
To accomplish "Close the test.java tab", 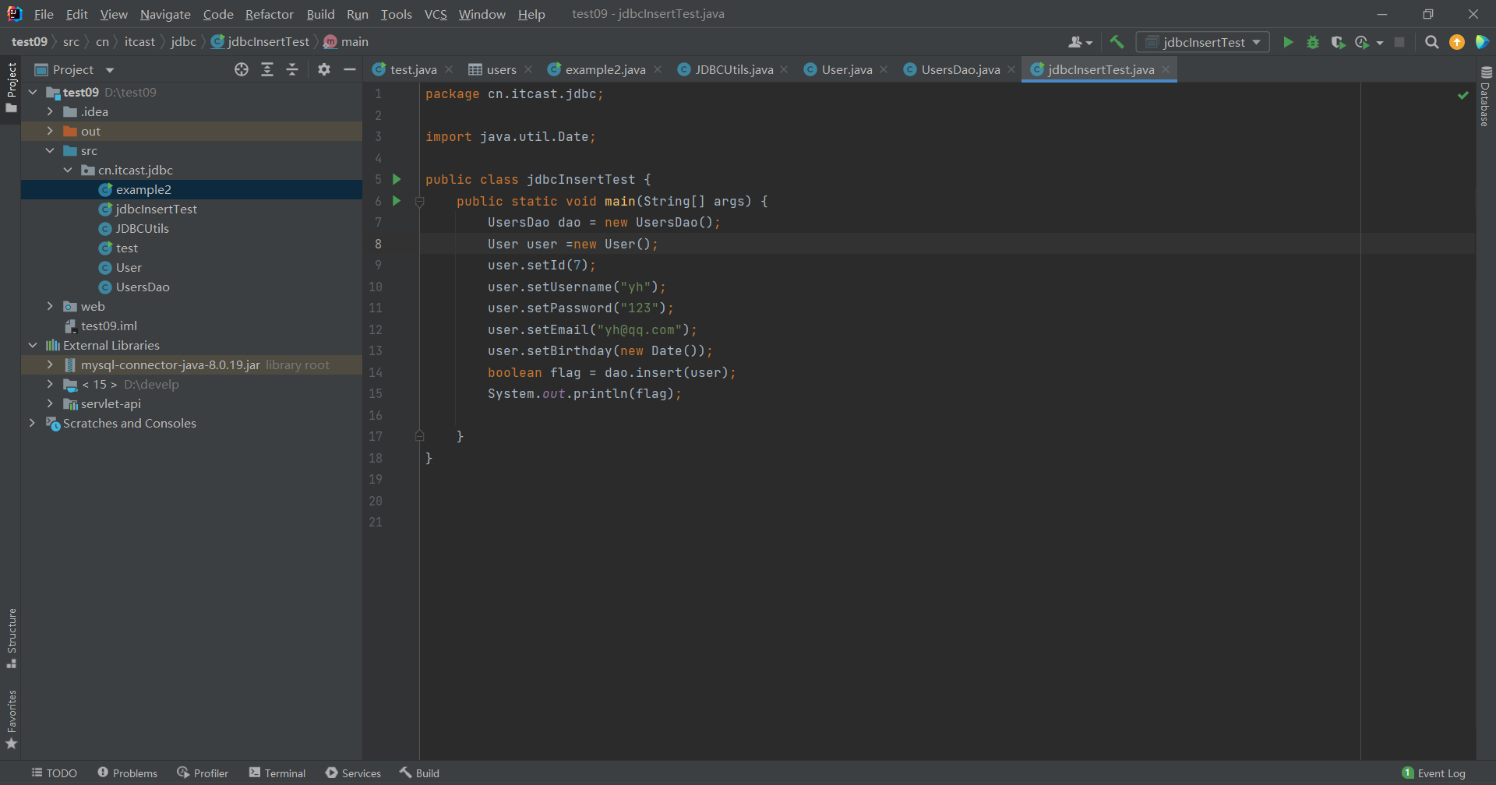I will [x=449, y=69].
